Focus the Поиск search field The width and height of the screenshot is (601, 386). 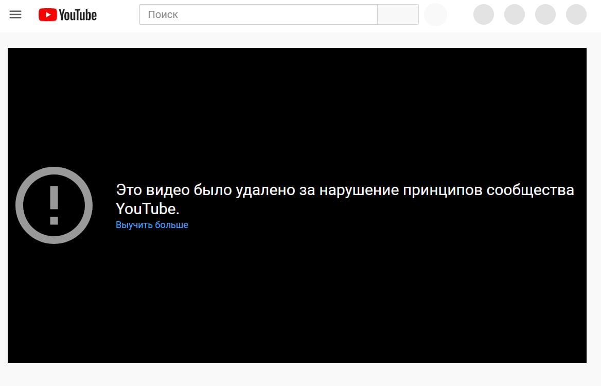(258, 14)
